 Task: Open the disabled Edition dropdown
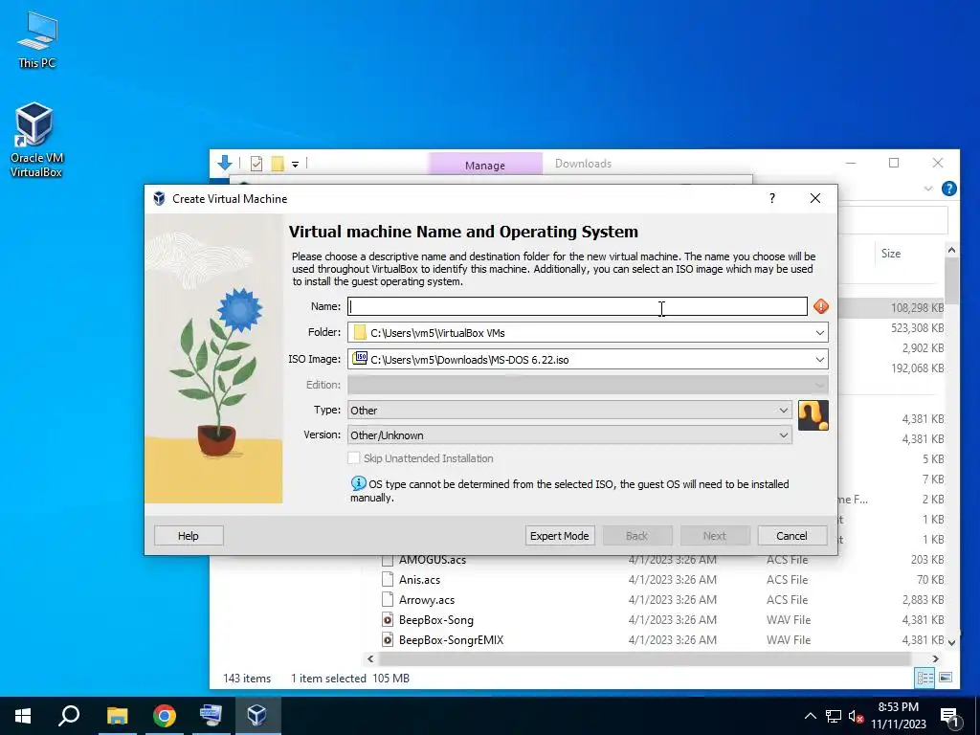tap(588, 385)
